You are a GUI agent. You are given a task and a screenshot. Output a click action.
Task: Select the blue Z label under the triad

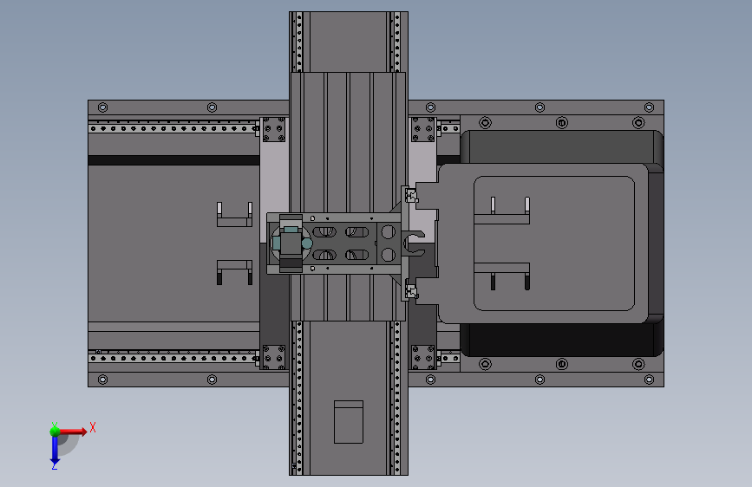[55, 466]
